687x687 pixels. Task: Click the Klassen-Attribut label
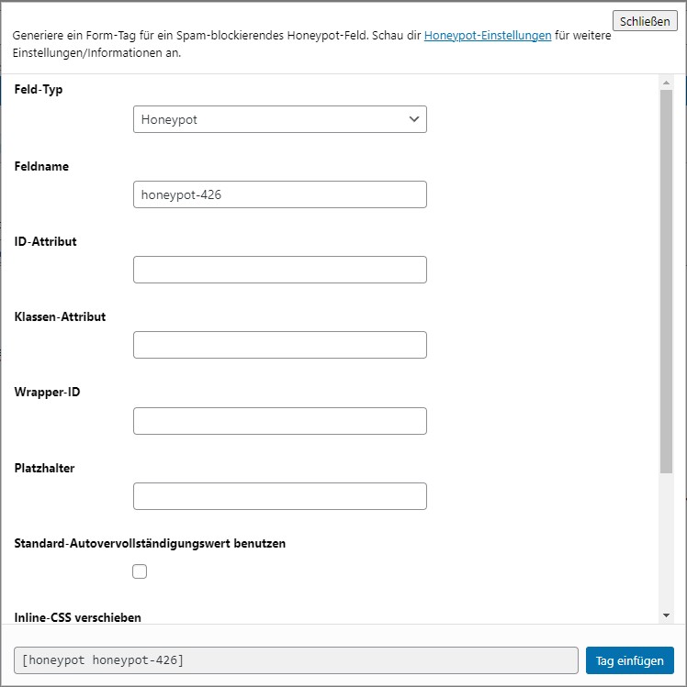coord(60,316)
